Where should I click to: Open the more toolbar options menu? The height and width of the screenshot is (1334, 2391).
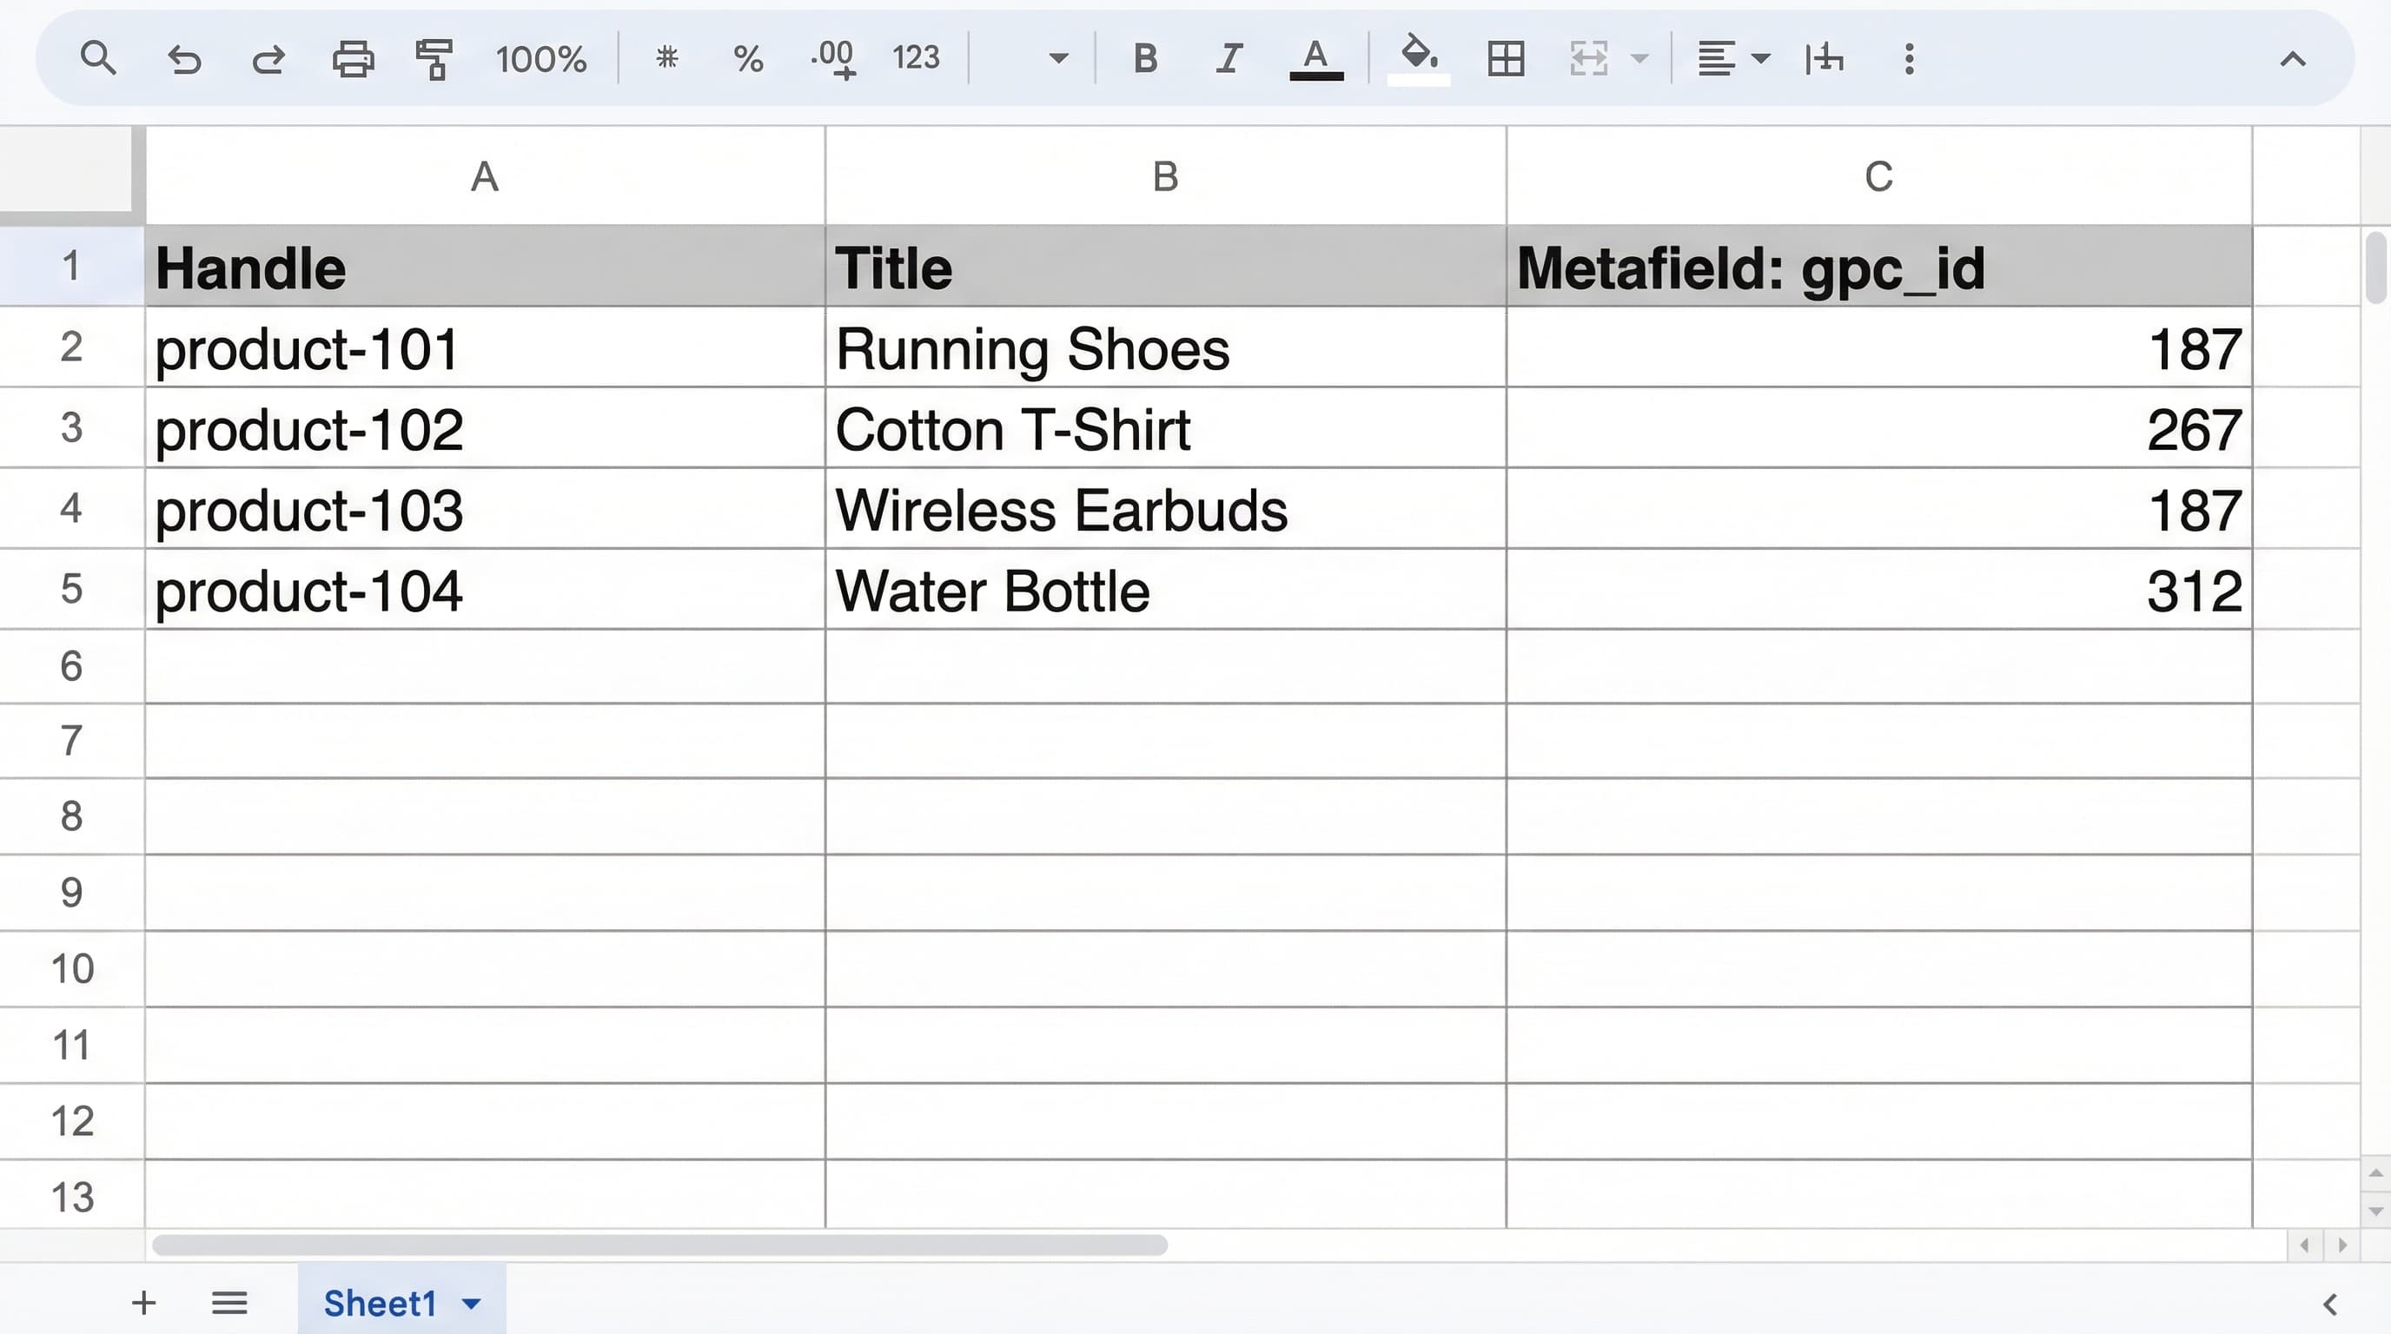(1908, 59)
